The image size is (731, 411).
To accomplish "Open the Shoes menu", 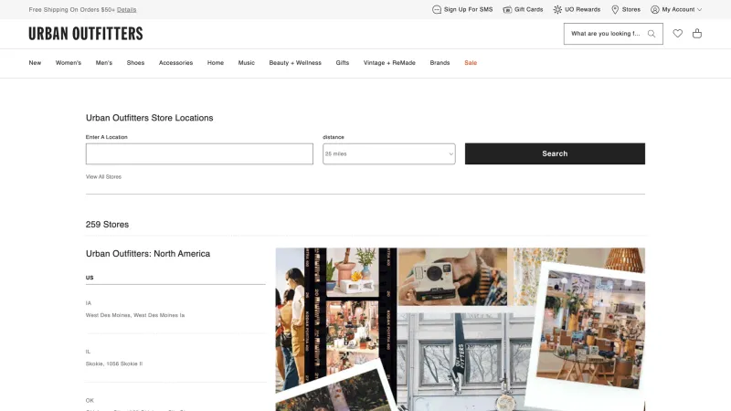I will pyautogui.click(x=135, y=62).
